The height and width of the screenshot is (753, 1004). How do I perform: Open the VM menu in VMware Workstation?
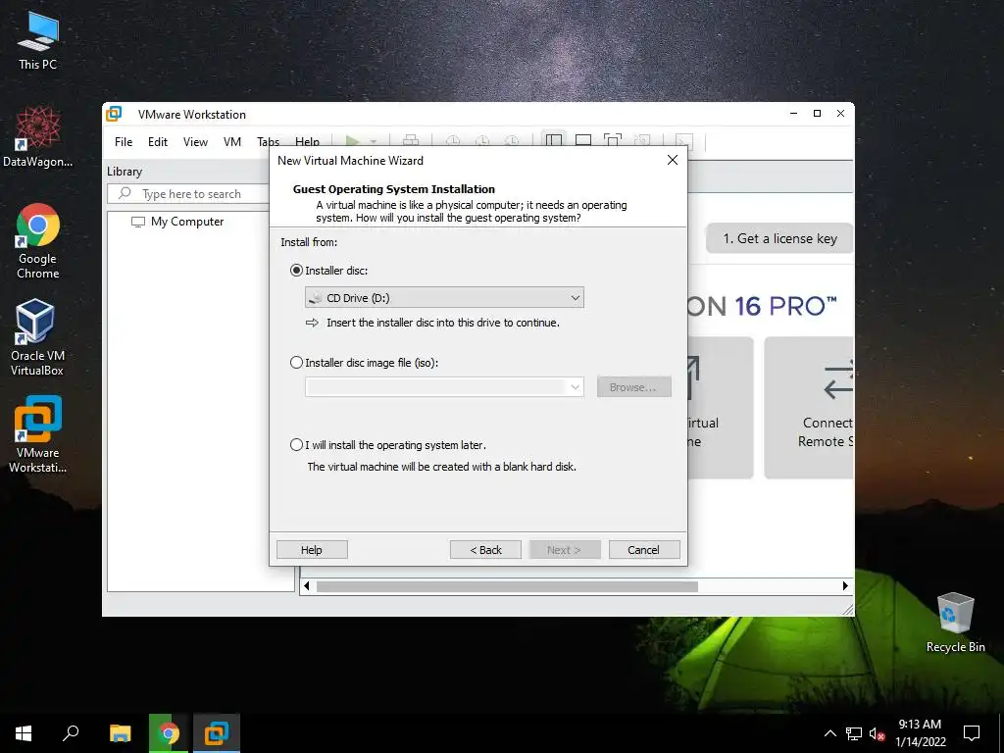[x=231, y=141]
